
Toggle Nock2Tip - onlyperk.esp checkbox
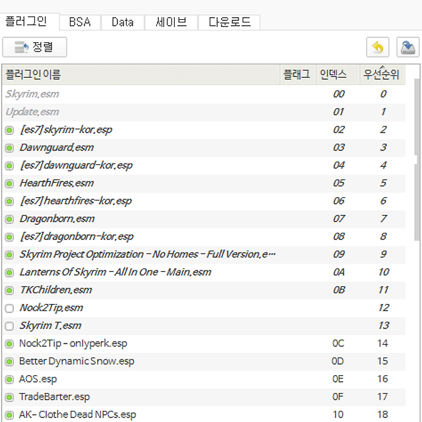(x=9, y=344)
